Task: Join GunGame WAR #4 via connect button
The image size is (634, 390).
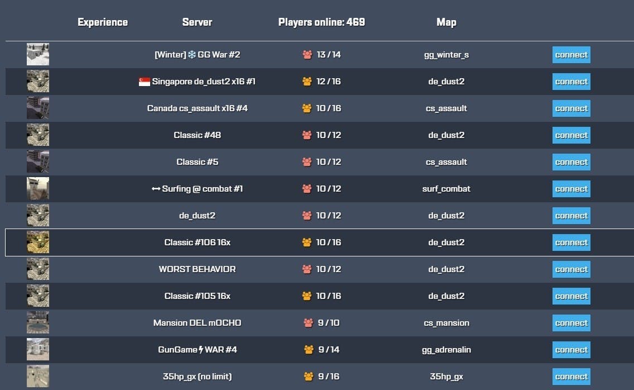Action: 571,350
